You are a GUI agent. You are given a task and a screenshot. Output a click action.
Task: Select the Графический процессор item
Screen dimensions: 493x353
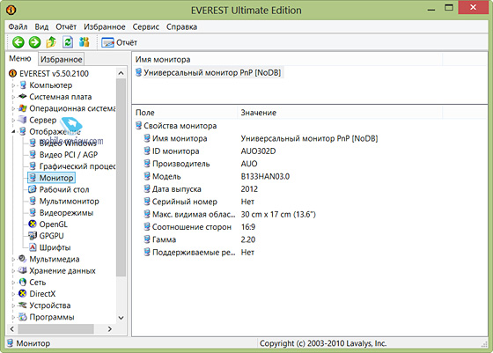(x=77, y=166)
